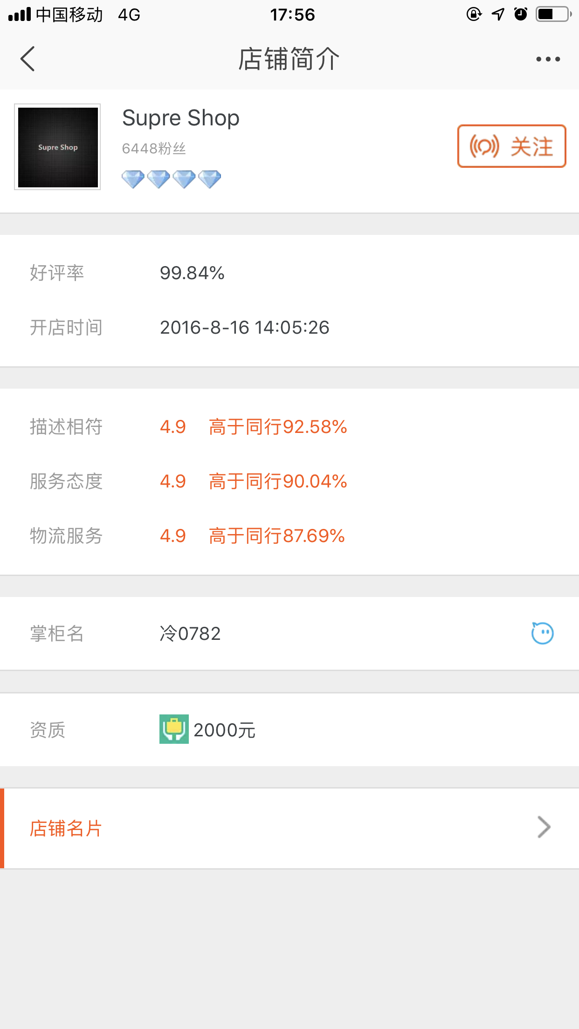The image size is (579, 1029).
Task: Tap the alarm clock status icon
Action: (521, 14)
